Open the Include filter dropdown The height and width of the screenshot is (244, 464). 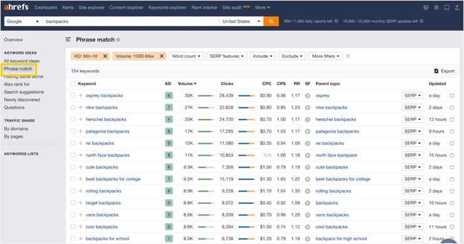click(x=263, y=56)
